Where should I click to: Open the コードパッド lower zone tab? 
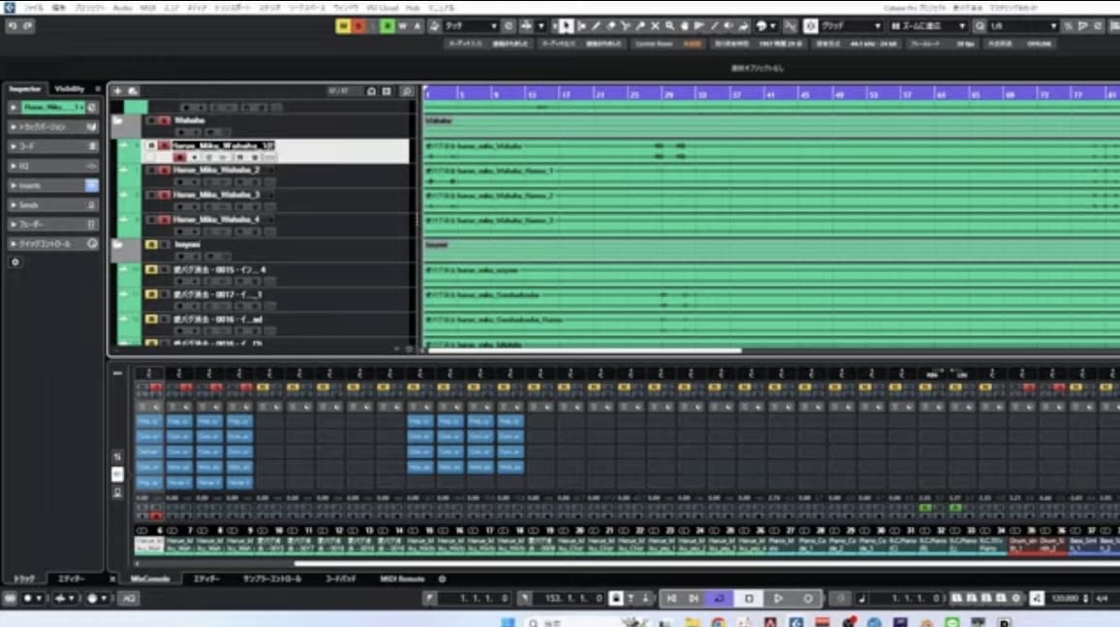(x=341, y=580)
